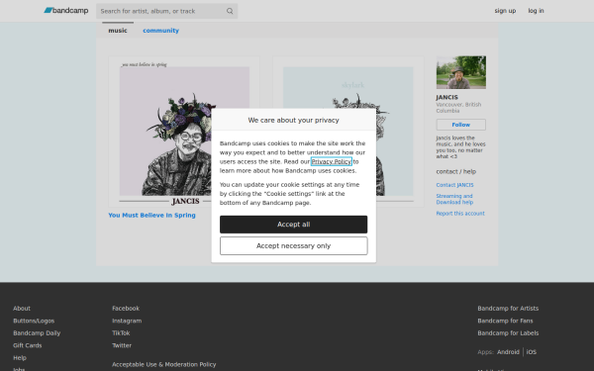Choose Accept necessary only

(294, 246)
